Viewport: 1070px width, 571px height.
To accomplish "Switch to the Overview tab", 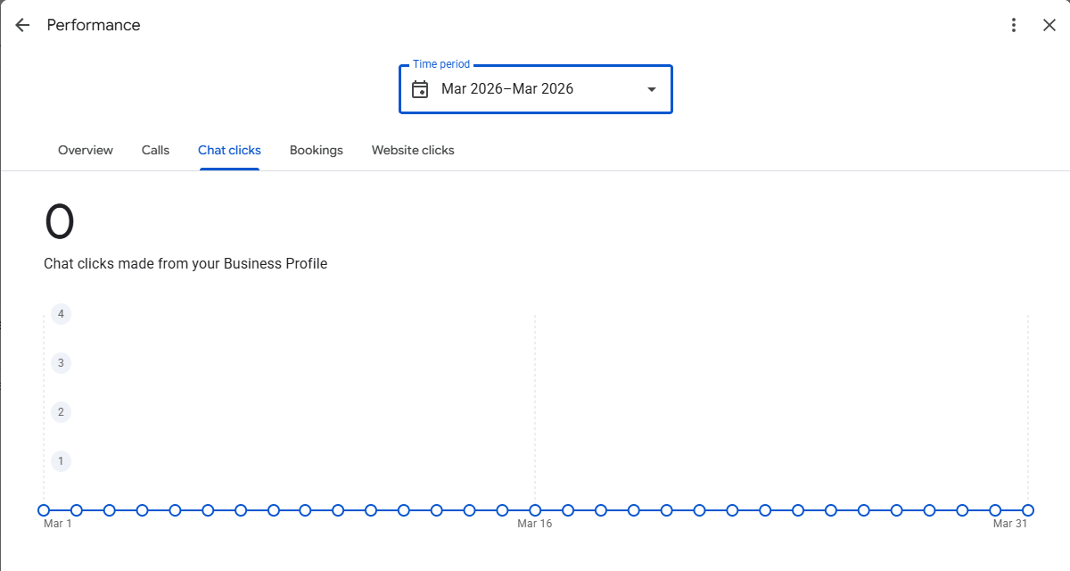I will 86,150.
